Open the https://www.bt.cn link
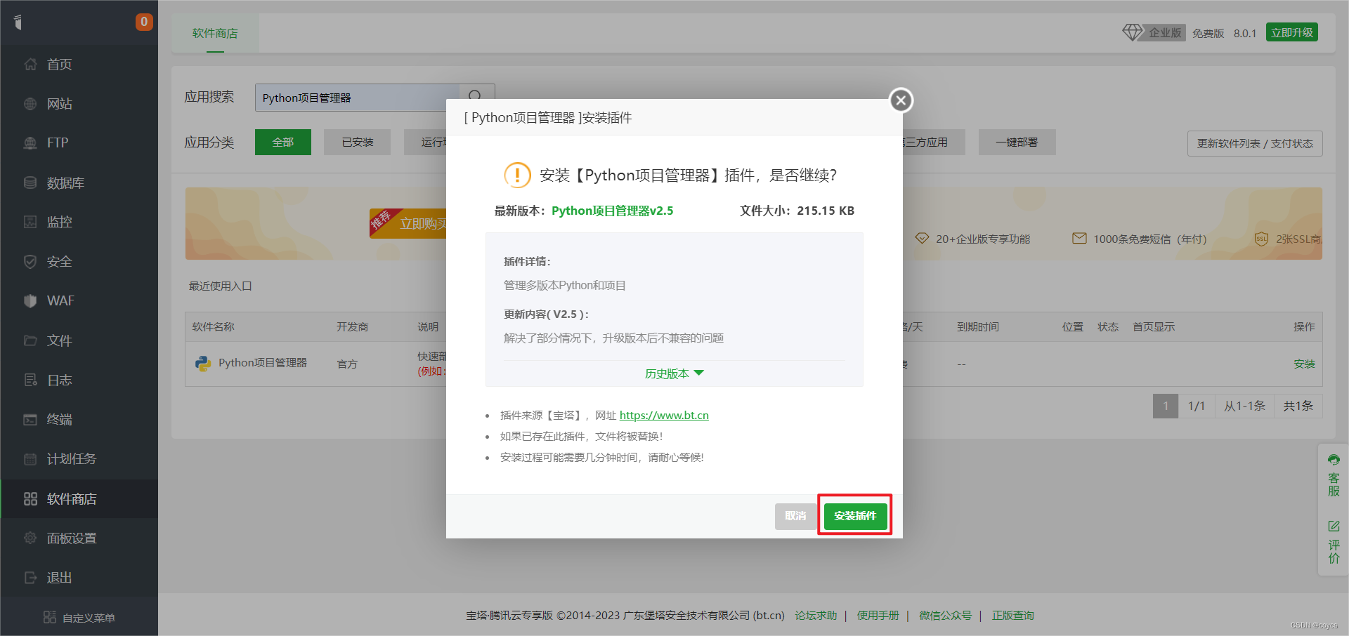1349x636 pixels. [664, 416]
